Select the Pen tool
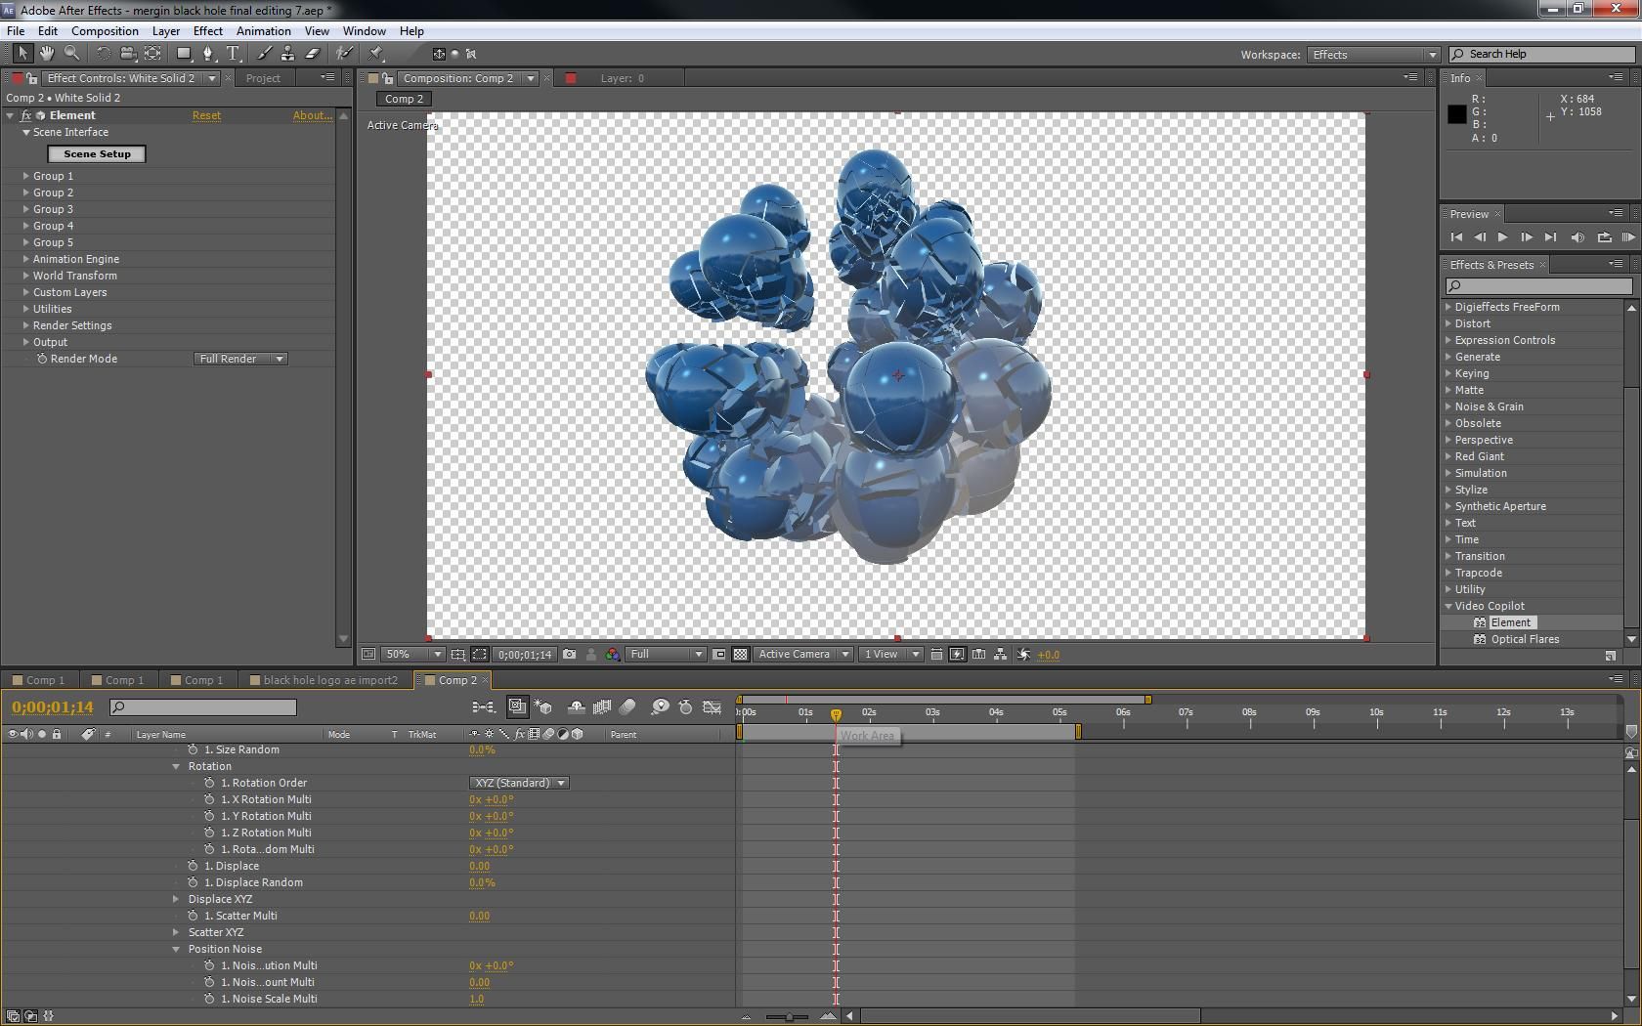Viewport: 1642px width, 1026px height. click(x=208, y=54)
